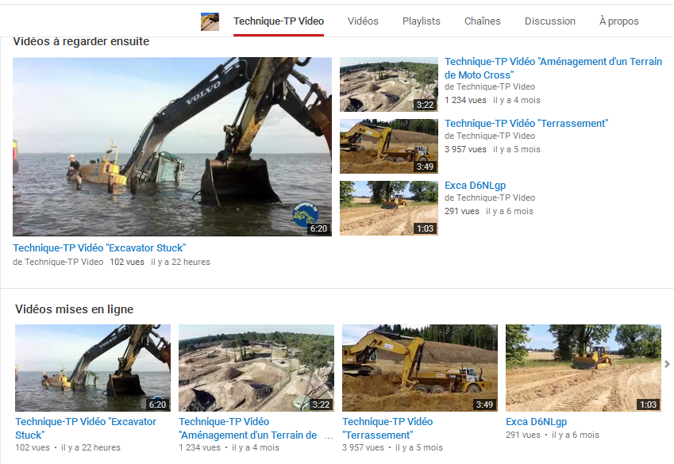
Task: Go to the Chaînes tab
Action: click(x=483, y=21)
